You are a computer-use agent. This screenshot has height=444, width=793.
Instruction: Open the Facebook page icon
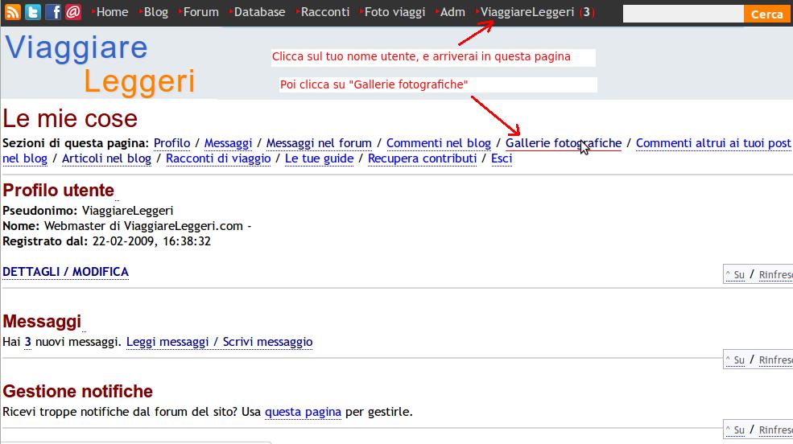click(x=53, y=12)
